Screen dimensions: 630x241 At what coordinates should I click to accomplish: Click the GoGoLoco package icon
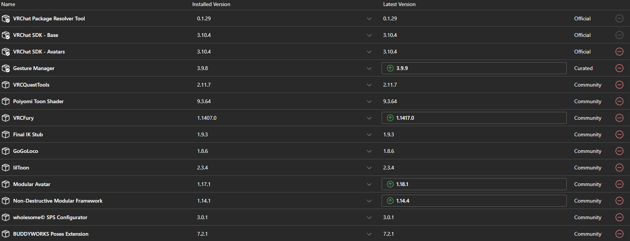[x=6, y=151]
